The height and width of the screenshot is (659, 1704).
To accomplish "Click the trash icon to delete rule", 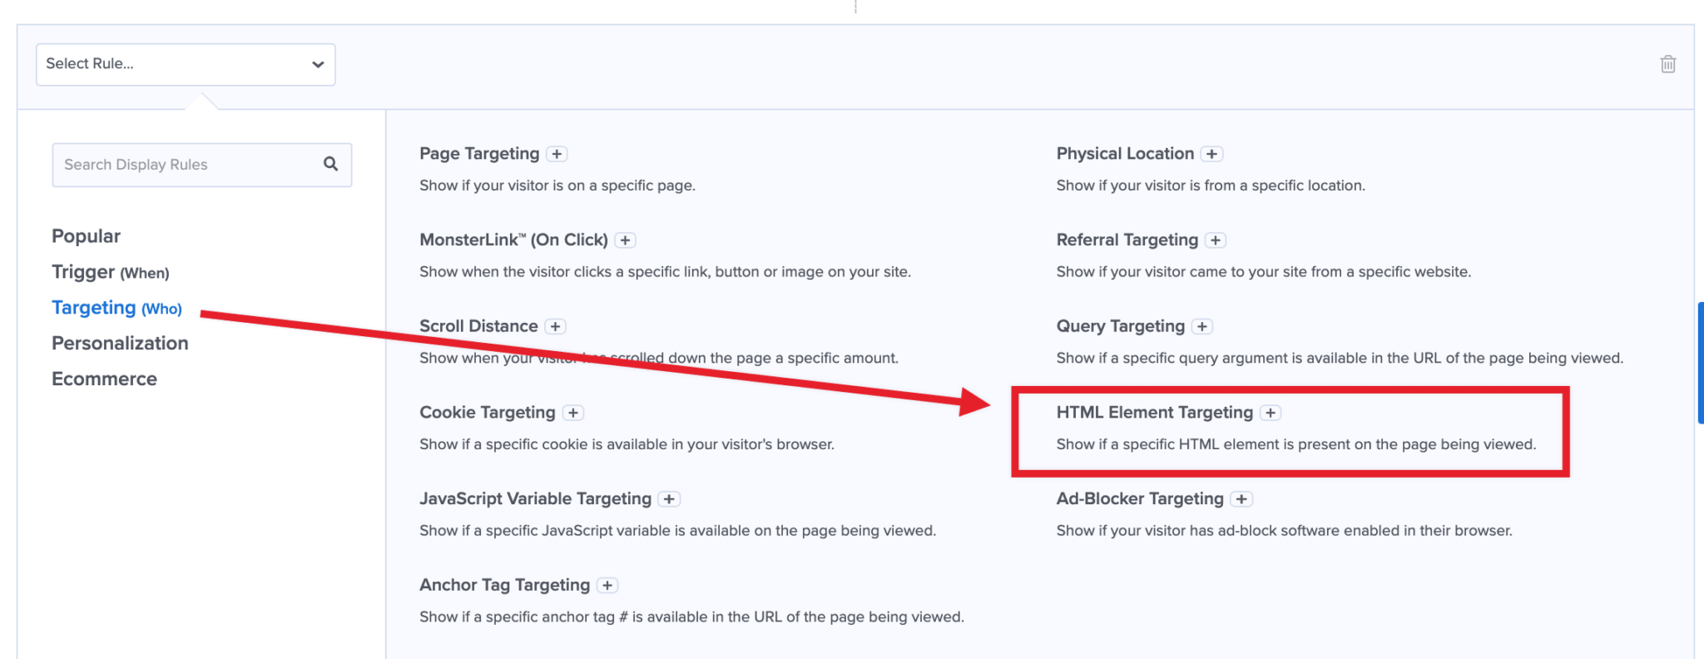I will click(1667, 63).
